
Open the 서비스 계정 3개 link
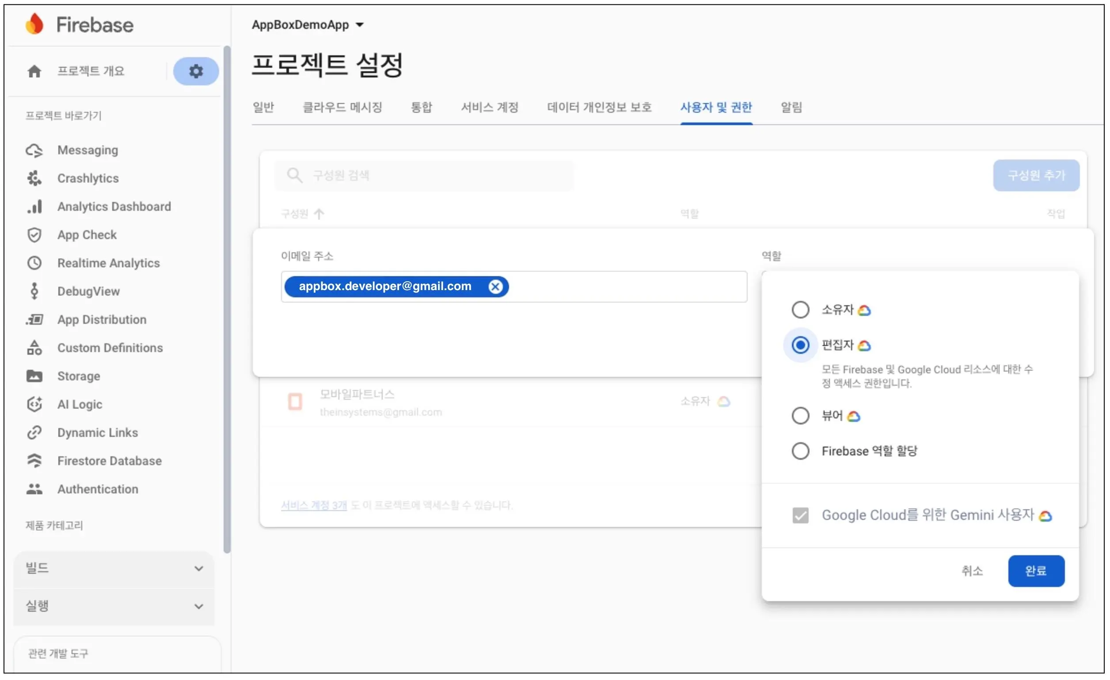coord(314,506)
